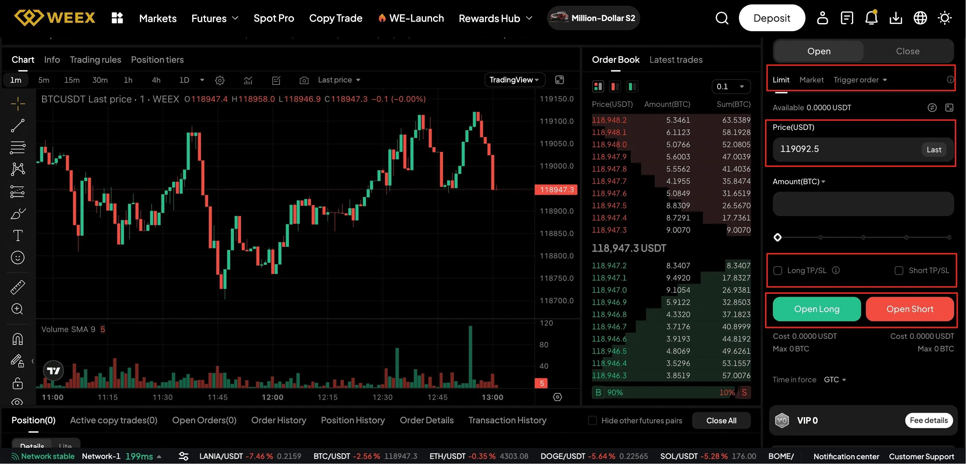The image size is (966, 464).
Task: Enable Long TP/SL
Action: coord(779,270)
